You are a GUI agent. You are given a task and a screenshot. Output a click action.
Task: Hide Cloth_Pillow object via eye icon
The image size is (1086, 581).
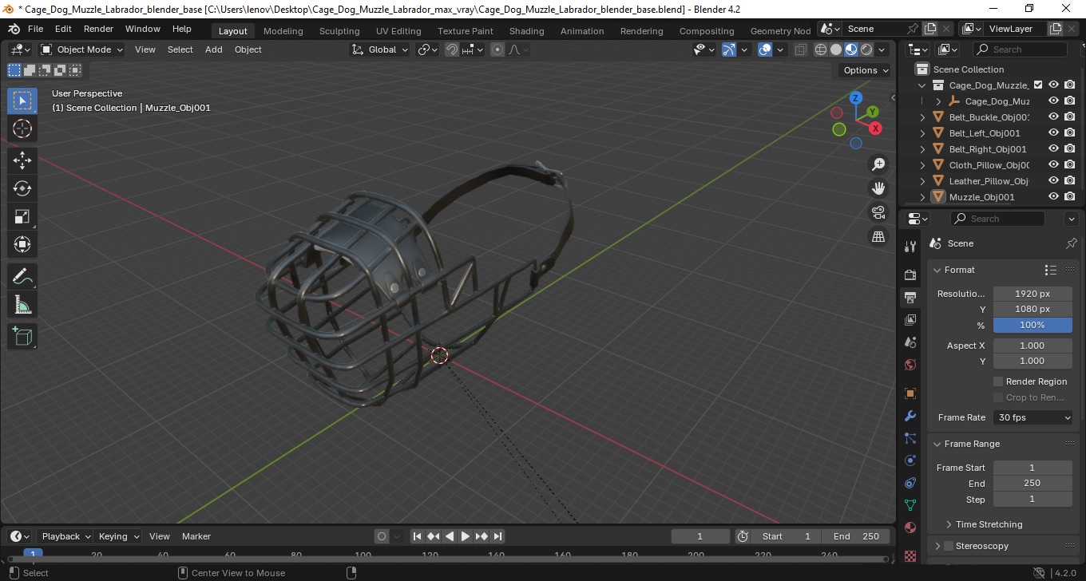[x=1053, y=164]
